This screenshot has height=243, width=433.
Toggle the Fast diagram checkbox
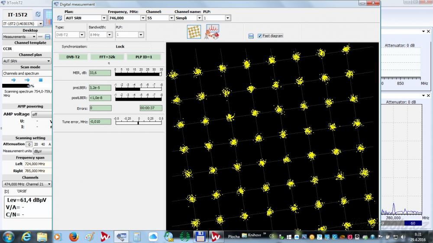click(x=259, y=36)
